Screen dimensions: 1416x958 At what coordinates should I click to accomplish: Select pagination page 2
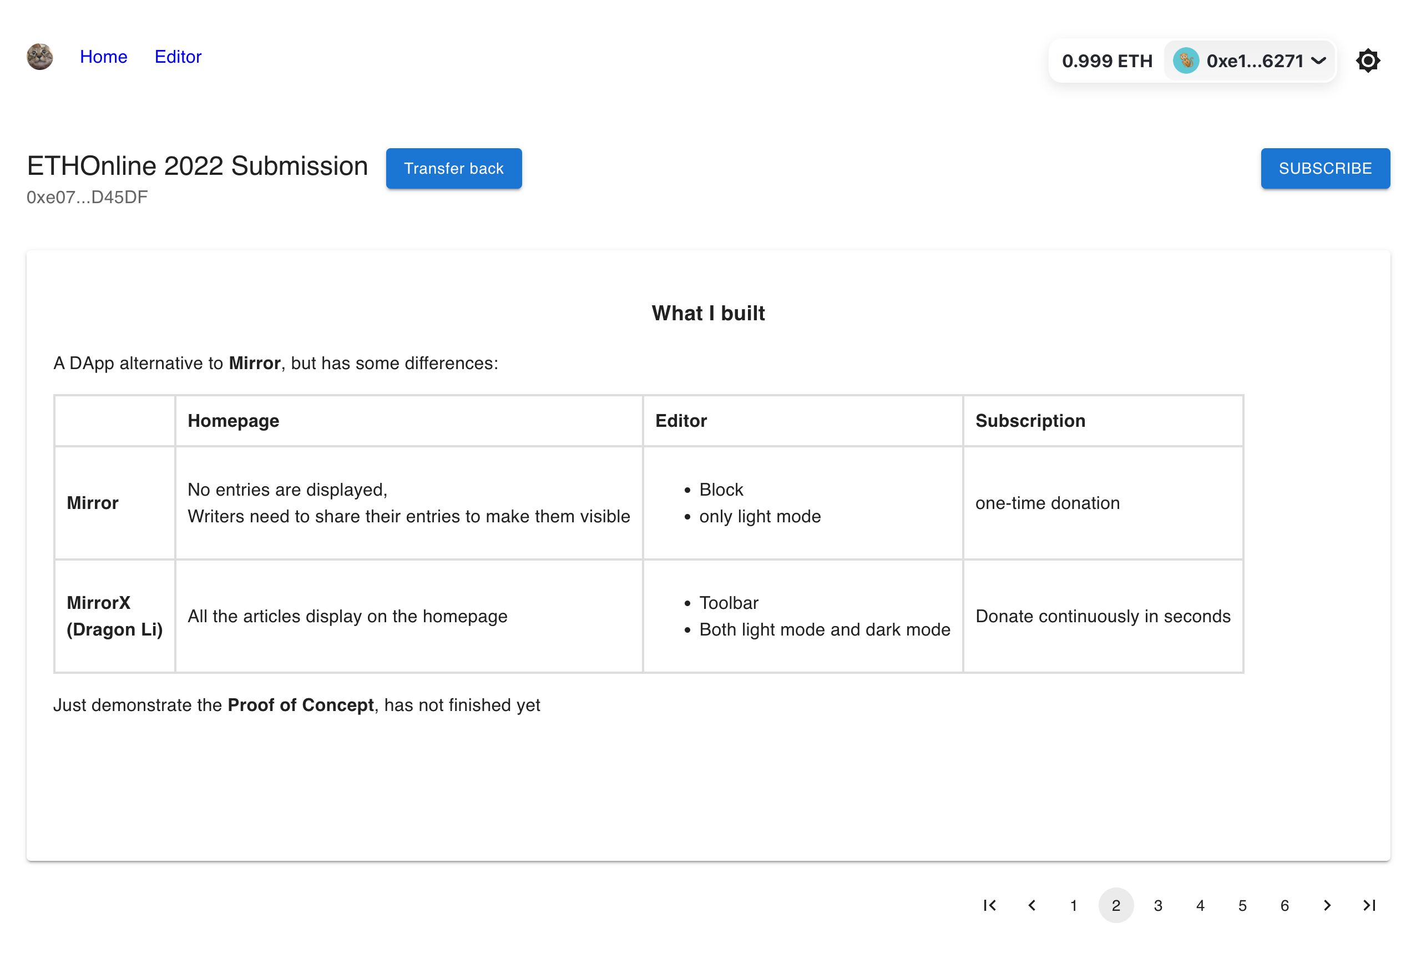1116,906
